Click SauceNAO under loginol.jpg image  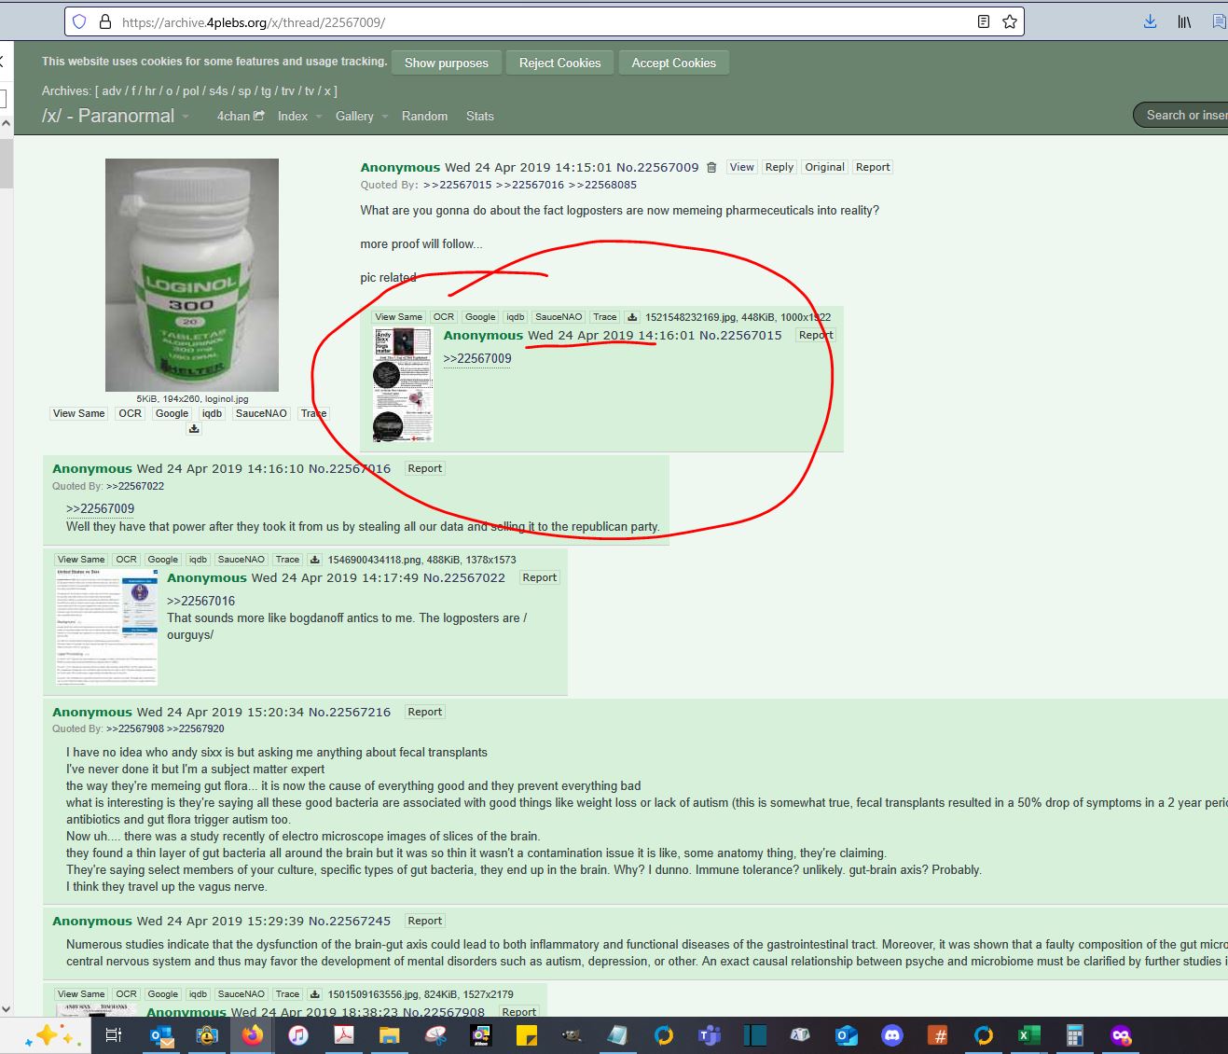click(261, 413)
